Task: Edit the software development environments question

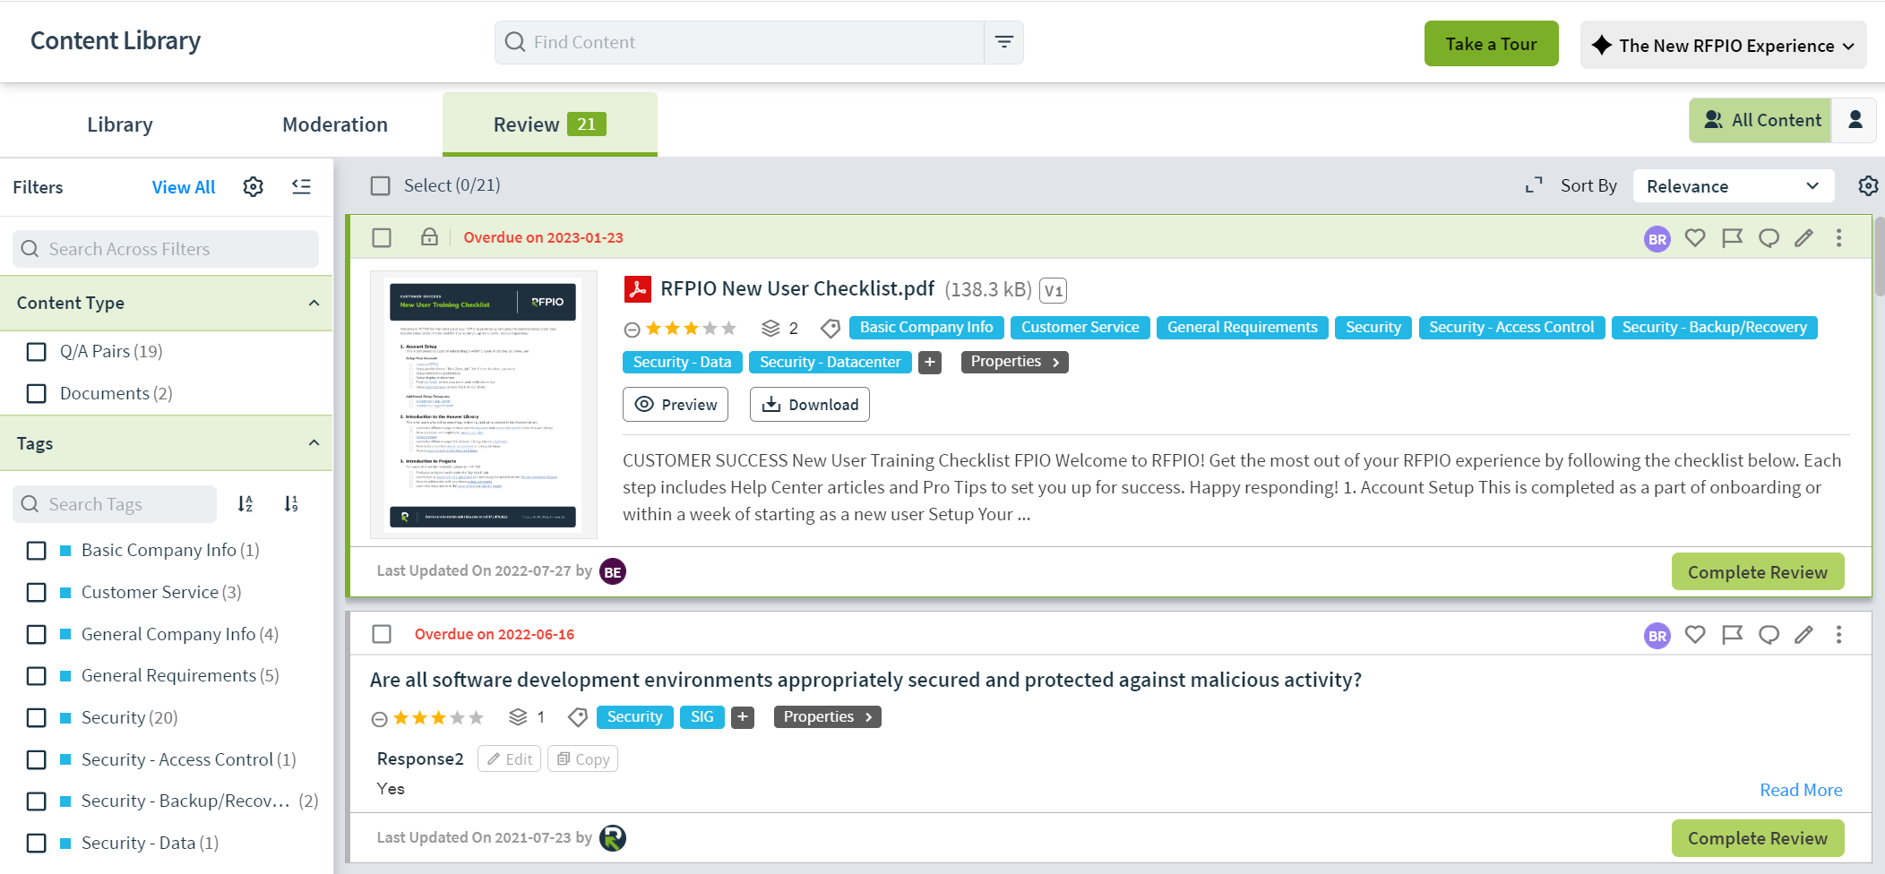Action: tap(1803, 635)
